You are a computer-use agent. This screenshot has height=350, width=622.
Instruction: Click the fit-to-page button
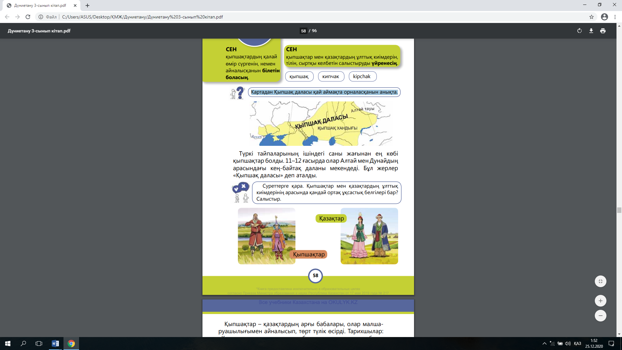pos(600,281)
